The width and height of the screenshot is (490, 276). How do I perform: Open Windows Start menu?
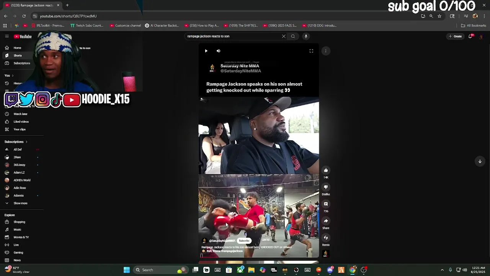click(126, 270)
